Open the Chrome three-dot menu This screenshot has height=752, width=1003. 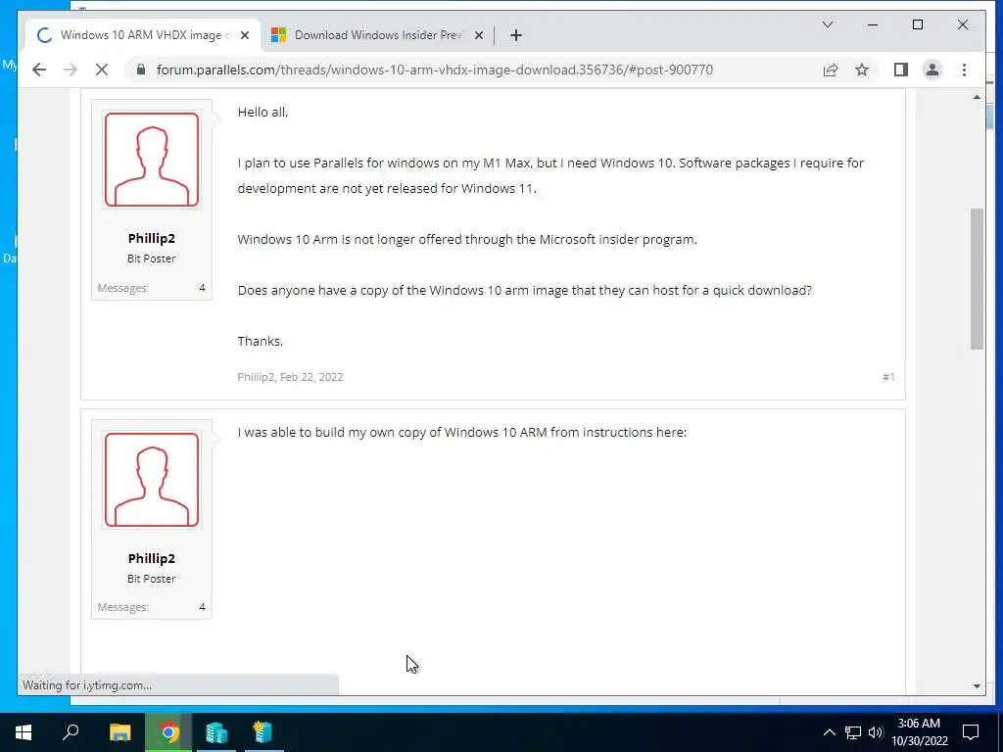[964, 70]
